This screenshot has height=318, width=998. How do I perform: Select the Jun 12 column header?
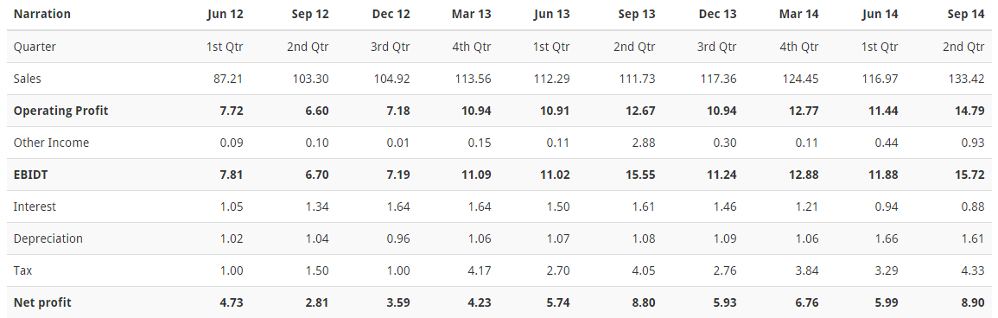click(225, 14)
